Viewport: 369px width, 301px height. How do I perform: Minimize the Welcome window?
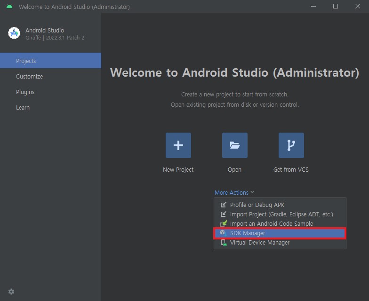(x=313, y=7)
